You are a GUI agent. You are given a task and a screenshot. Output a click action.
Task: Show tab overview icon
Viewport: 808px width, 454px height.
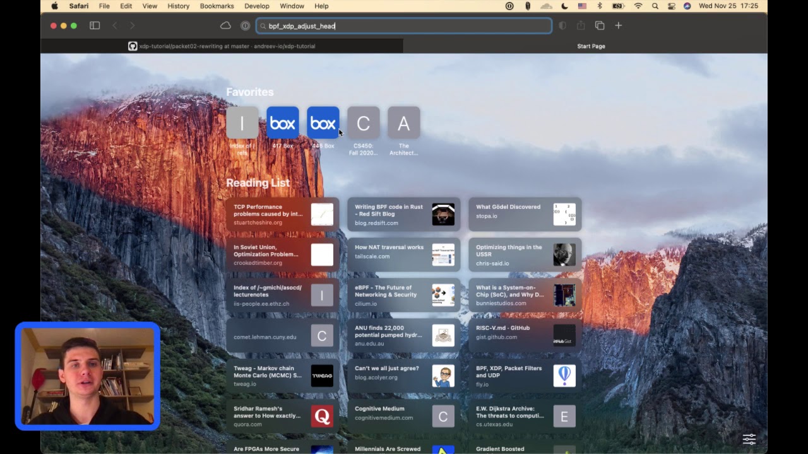pos(600,26)
